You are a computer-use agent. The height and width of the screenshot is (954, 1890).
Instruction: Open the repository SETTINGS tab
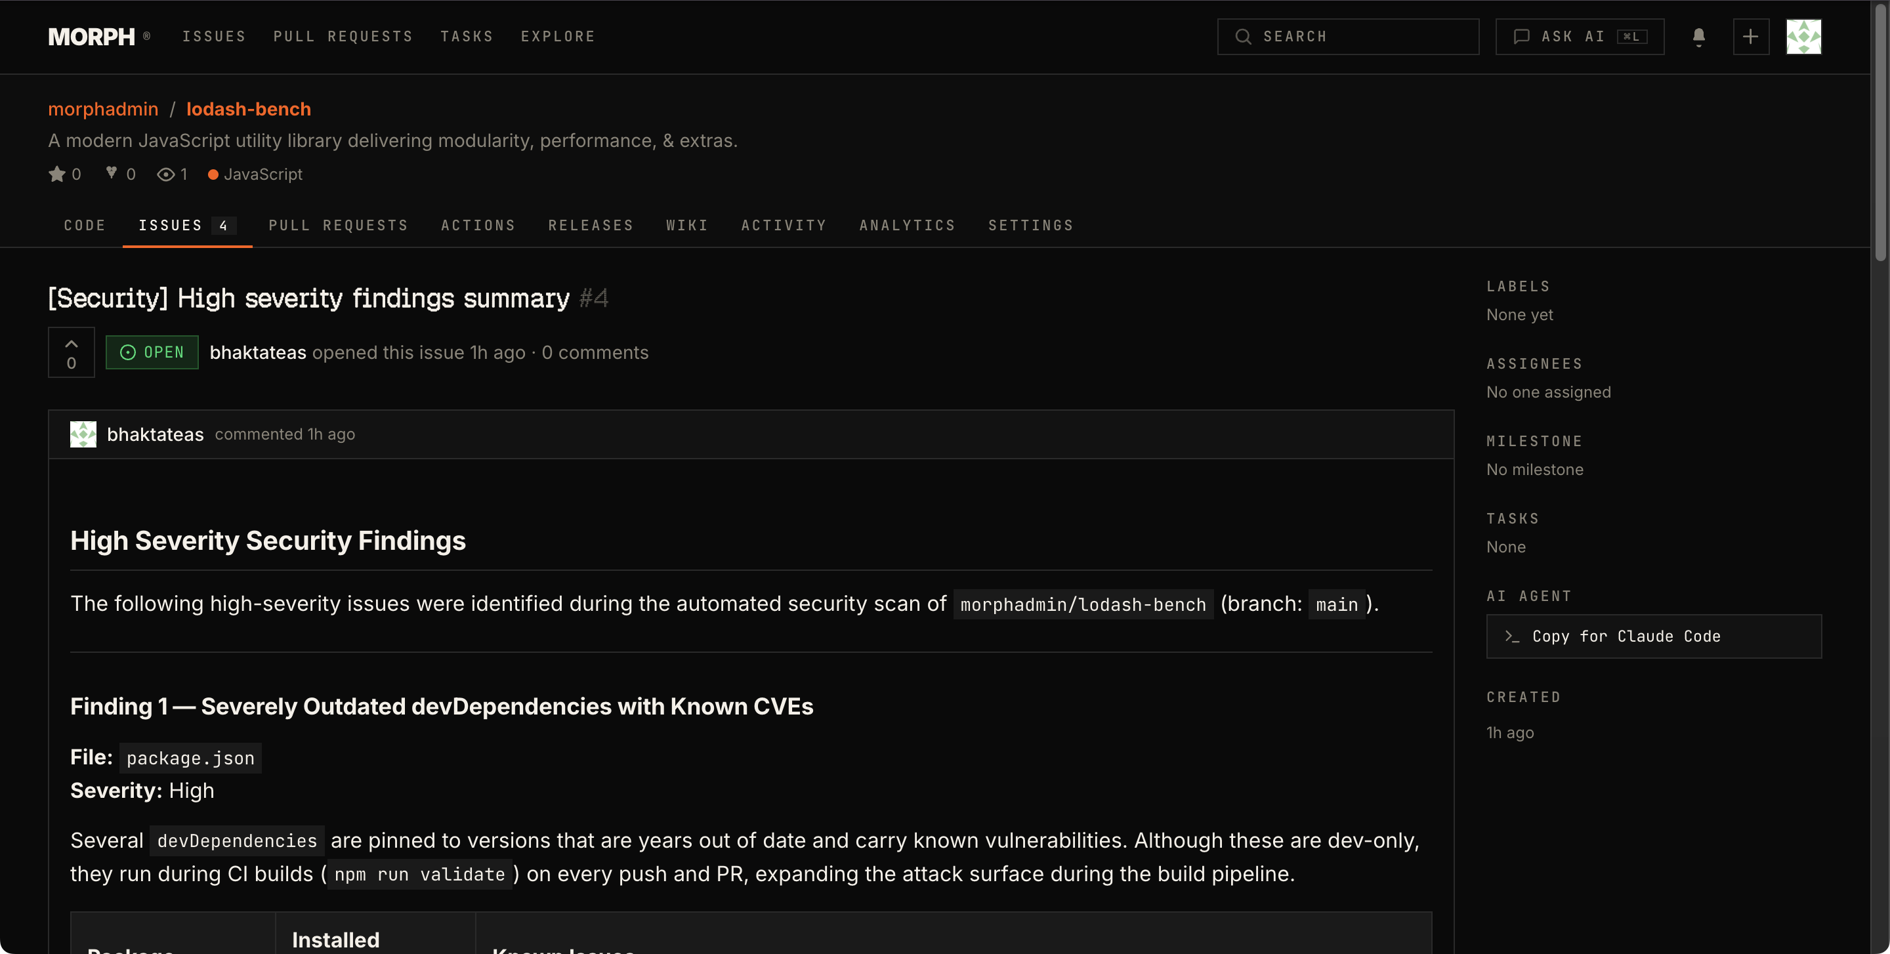point(1030,225)
